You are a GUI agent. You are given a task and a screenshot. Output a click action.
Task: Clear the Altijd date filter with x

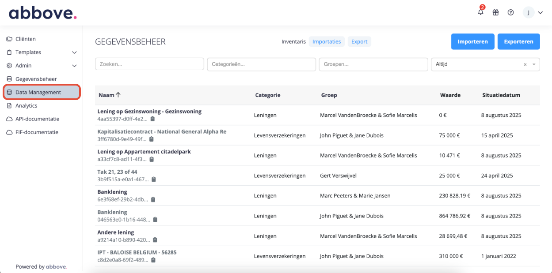click(x=525, y=64)
